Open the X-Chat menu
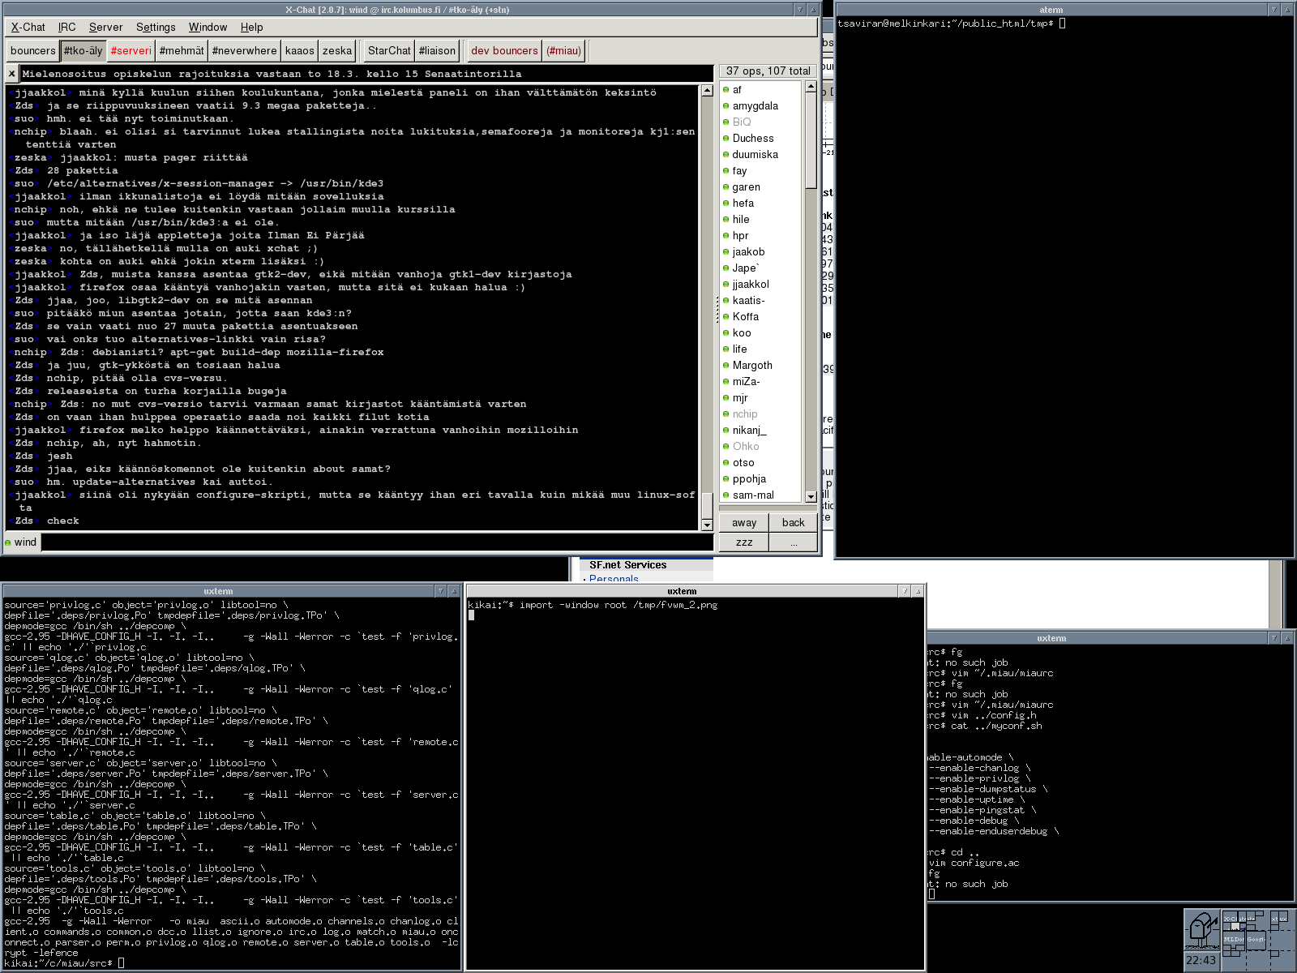Screen dimensions: 1297x973 [28, 27]
